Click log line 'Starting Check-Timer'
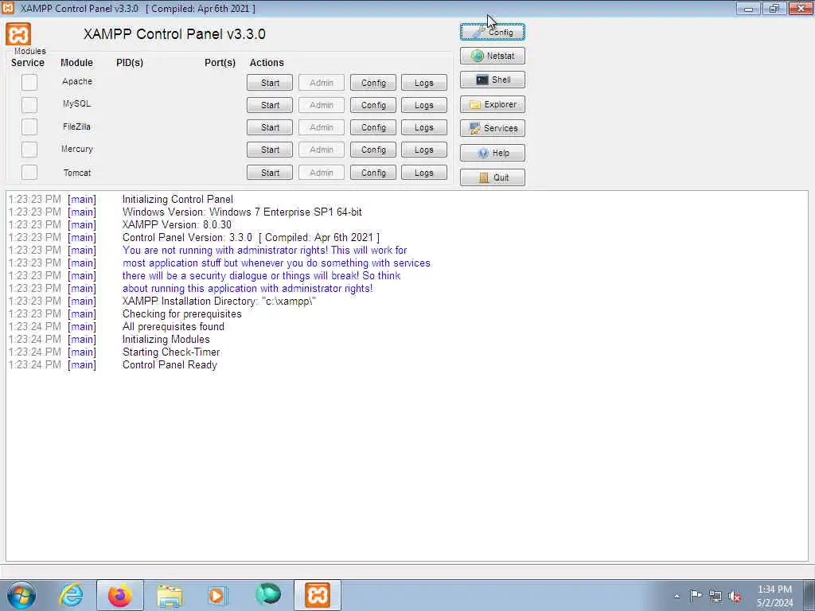 tap(171, 352)
